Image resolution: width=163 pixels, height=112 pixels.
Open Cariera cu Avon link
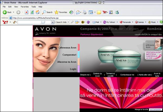(x=97, y=75)
